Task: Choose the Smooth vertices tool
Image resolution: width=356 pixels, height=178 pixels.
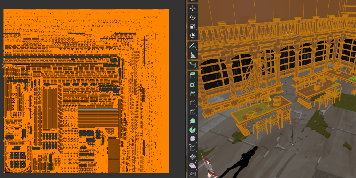Action: click(192, 139)
